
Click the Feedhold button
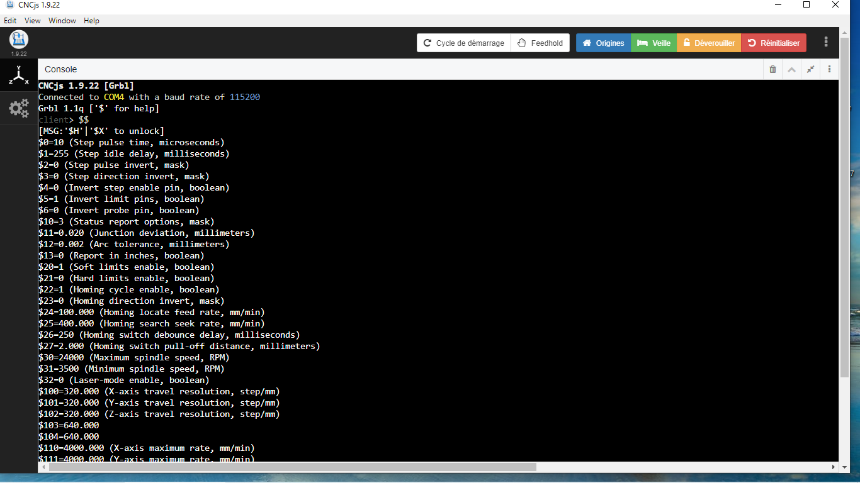pos(540,43)
